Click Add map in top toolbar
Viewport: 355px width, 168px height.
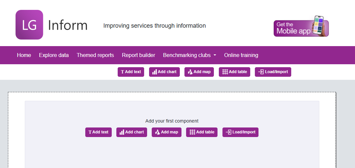pyautogui.click(x=199, y=72)
